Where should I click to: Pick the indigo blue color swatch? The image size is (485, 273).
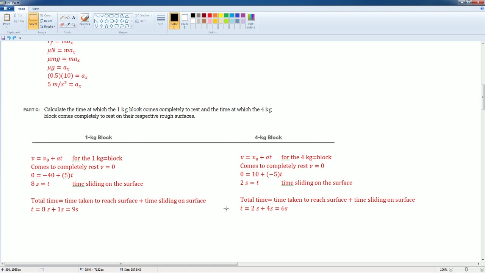tap(237, 16)
